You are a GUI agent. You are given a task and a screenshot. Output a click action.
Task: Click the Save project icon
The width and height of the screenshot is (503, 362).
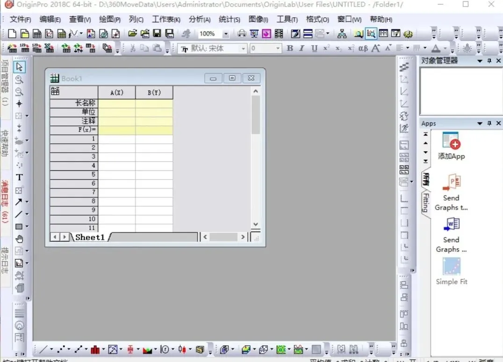tap(157, 33)
